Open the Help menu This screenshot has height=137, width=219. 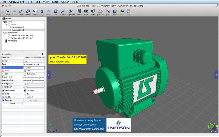75,2
